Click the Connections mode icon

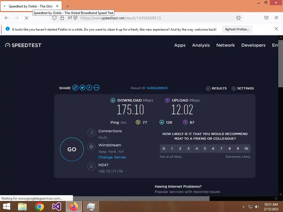point(91,133)
